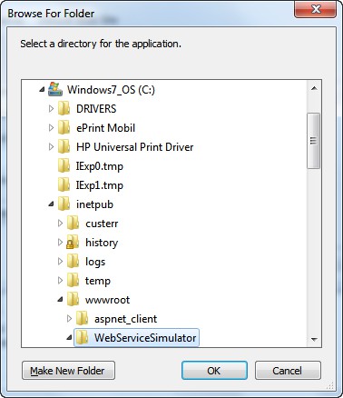The height and width of the screenshot is (398, 343).
Task: Select the history folder name
Action: [x=102, y=243]
